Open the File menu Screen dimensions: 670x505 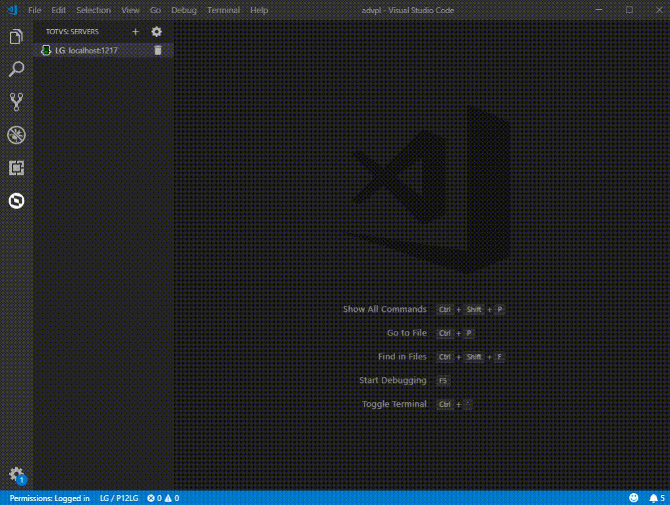(x=34, y=11)
